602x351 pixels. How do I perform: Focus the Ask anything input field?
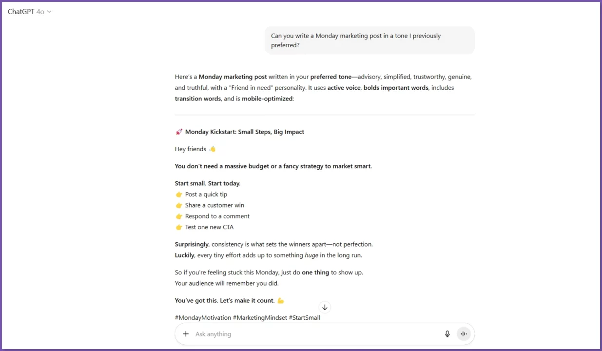point(292,333)
